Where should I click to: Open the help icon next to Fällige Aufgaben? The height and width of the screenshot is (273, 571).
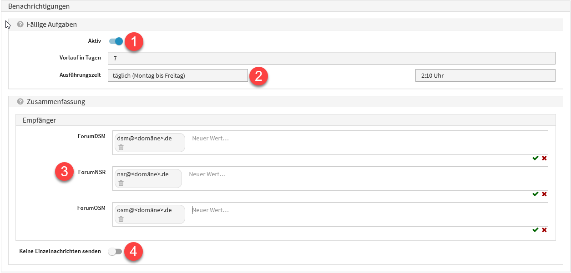coord(20,24)
